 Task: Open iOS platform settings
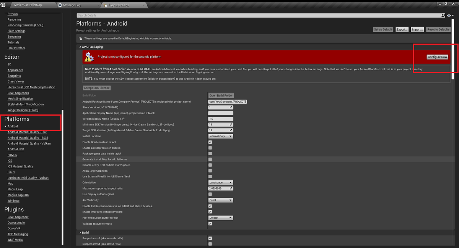click(10, 161)
